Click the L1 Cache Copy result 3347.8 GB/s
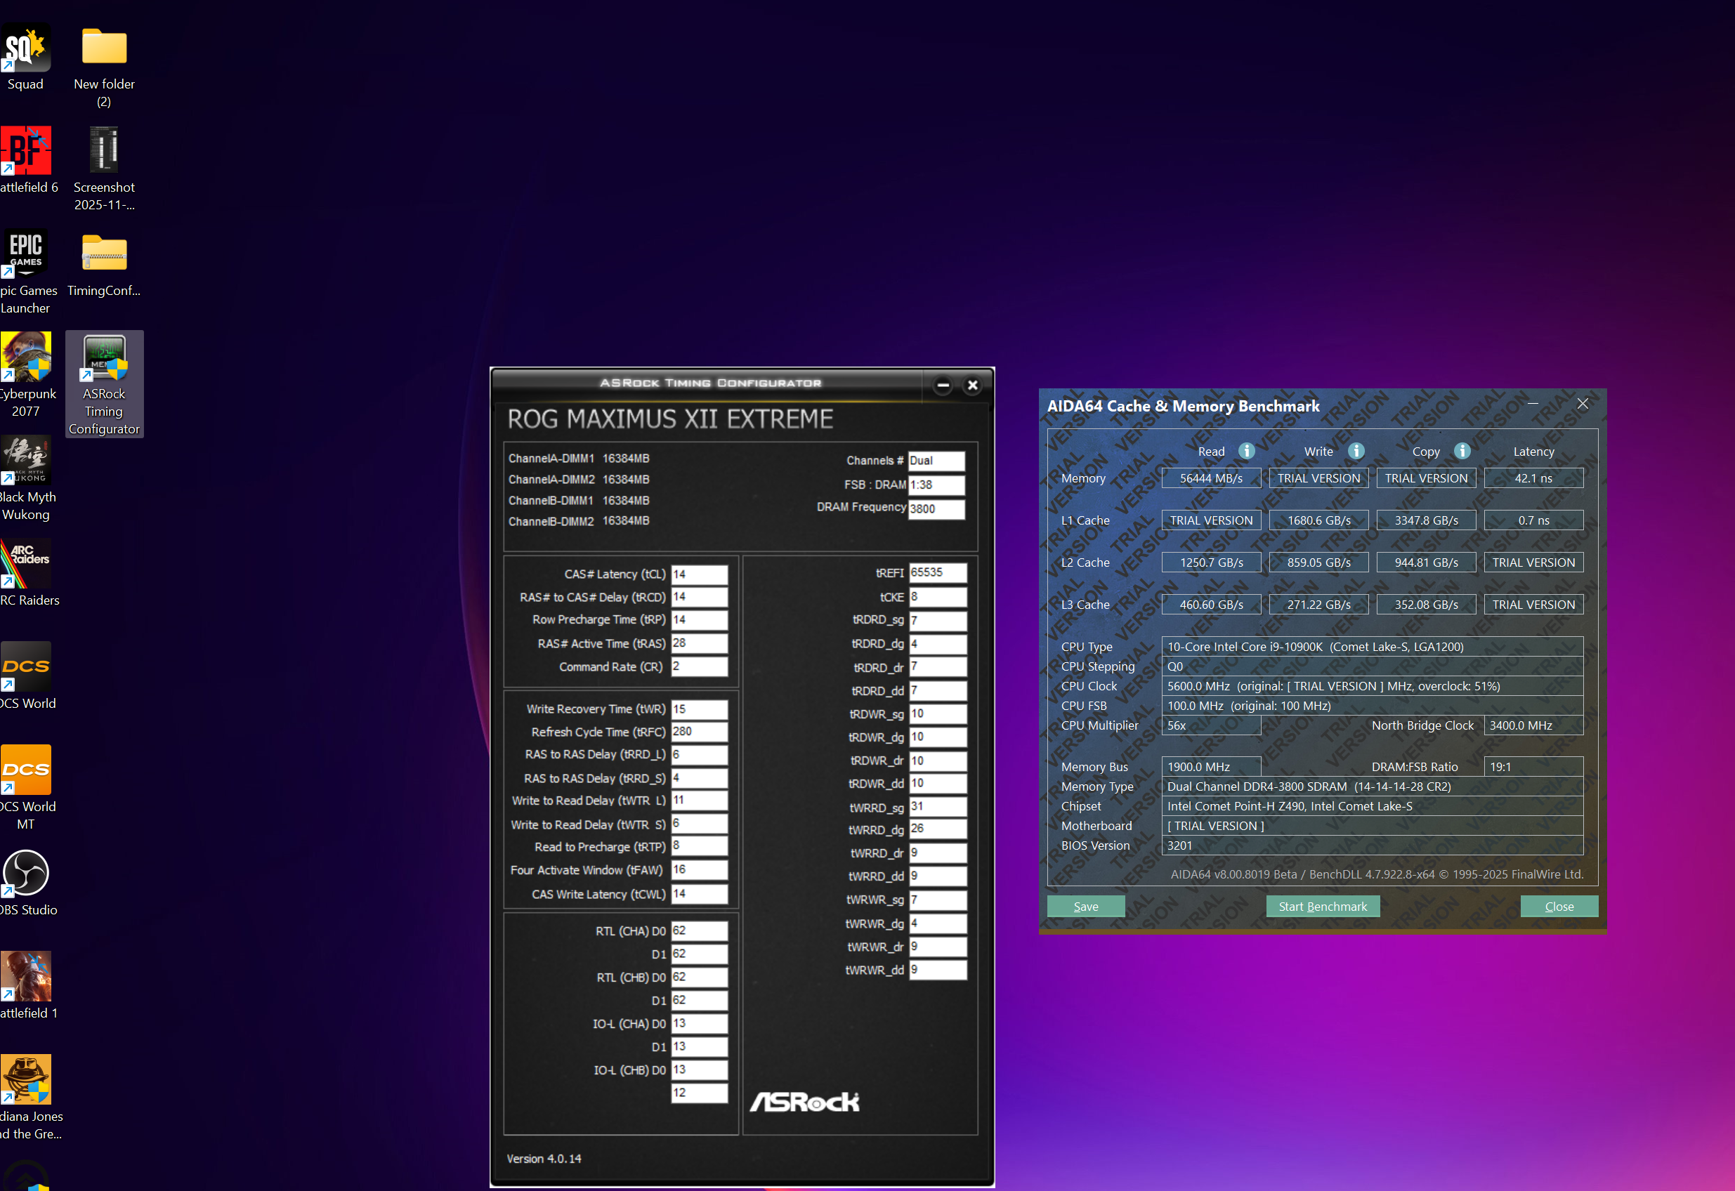Screen dimensions: 1735x1191 pos(1426,520)
